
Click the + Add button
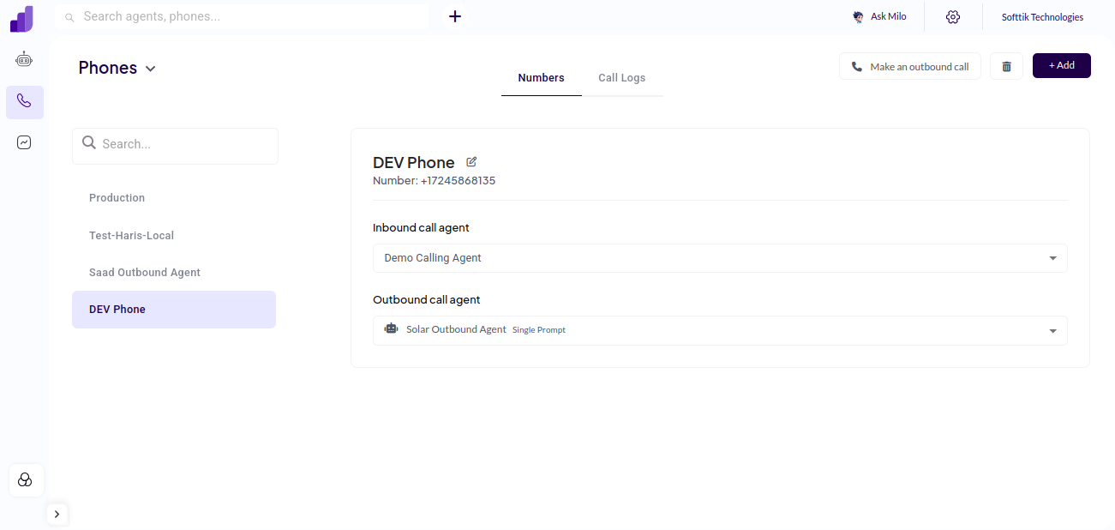tap(1062, 65)
